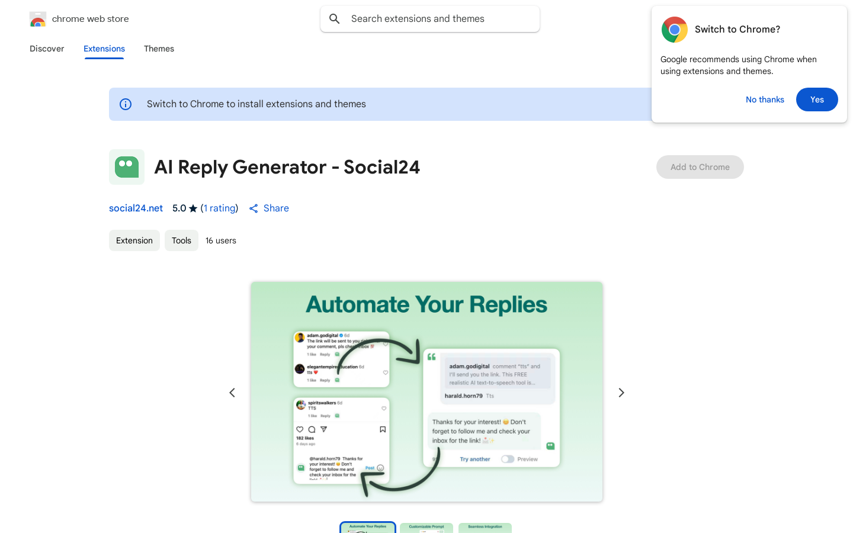Screen dimensions: 853x533
Task: Open the Themes tab
Action: point(159,49)
